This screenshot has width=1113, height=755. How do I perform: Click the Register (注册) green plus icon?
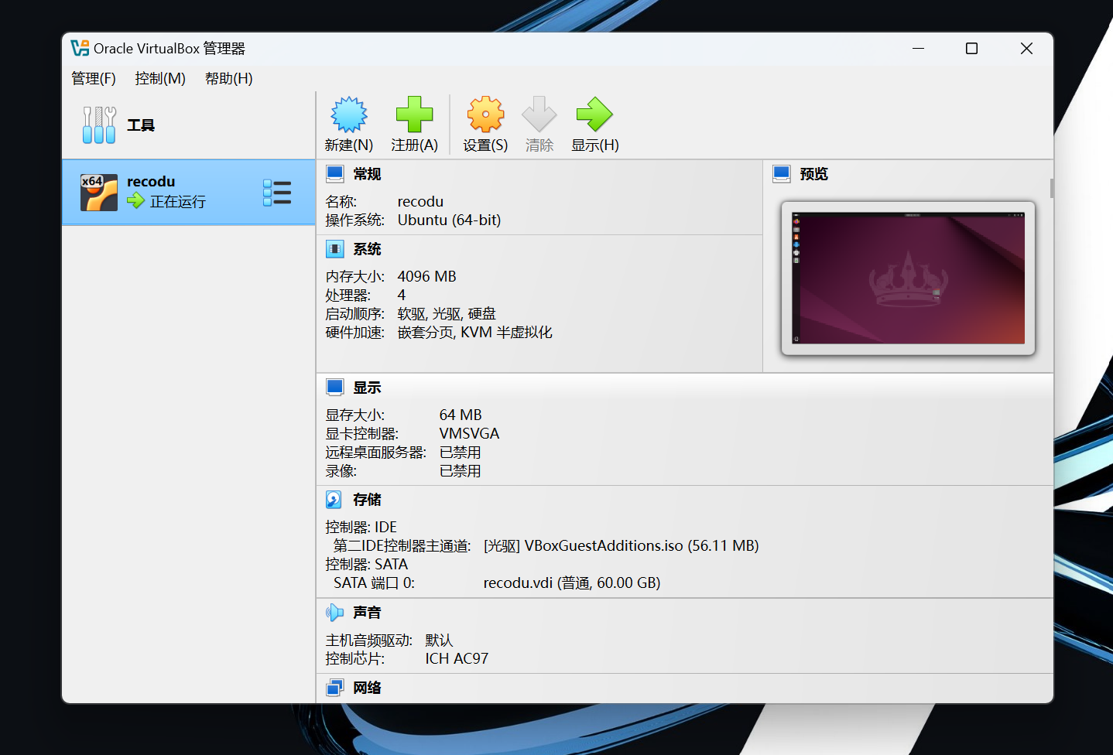coord(414,114)
